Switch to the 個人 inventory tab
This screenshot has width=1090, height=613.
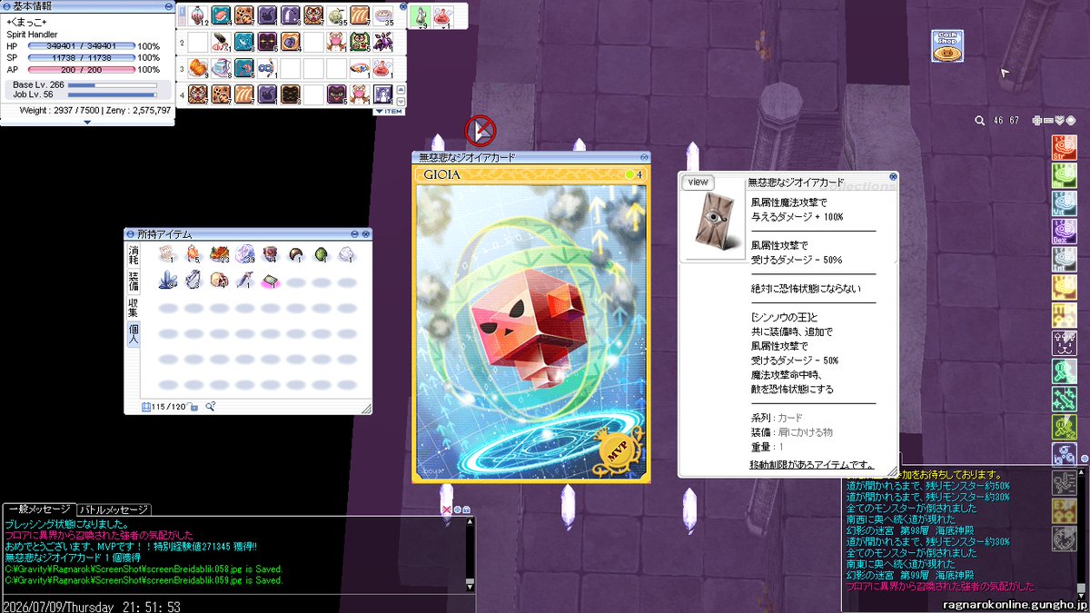133,334
